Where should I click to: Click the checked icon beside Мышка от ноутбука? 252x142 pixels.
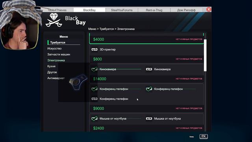94,119
